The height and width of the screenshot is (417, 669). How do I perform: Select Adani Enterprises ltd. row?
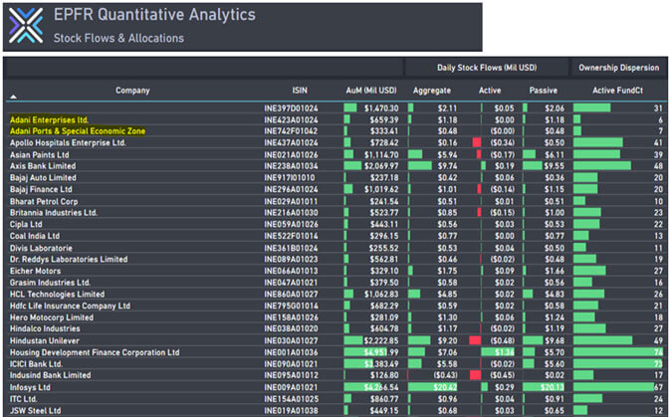tap(336, 119)
